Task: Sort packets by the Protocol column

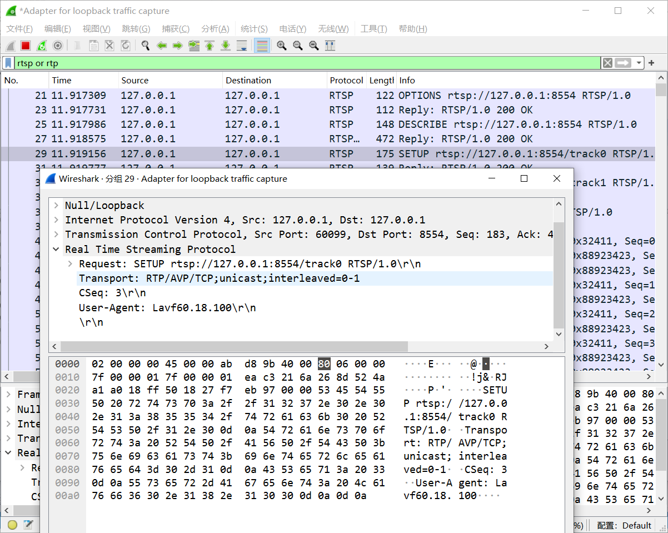Action: click(x=346, y=81)
